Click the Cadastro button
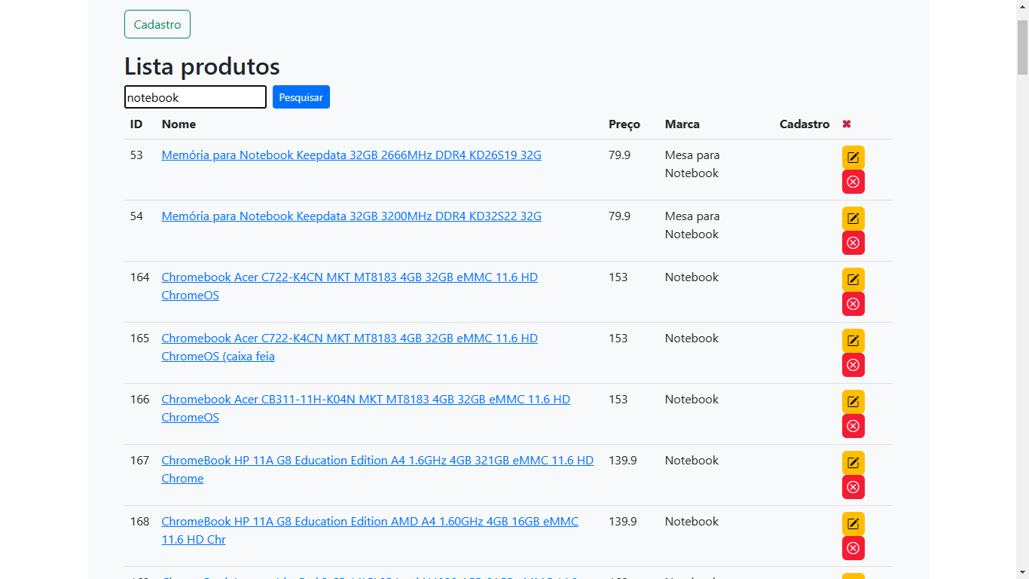Viewport: 1029px width, 579px height. (157, 23)
